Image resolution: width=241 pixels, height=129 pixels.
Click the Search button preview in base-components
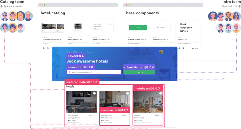pyautogui.click(x=138, y=27)
